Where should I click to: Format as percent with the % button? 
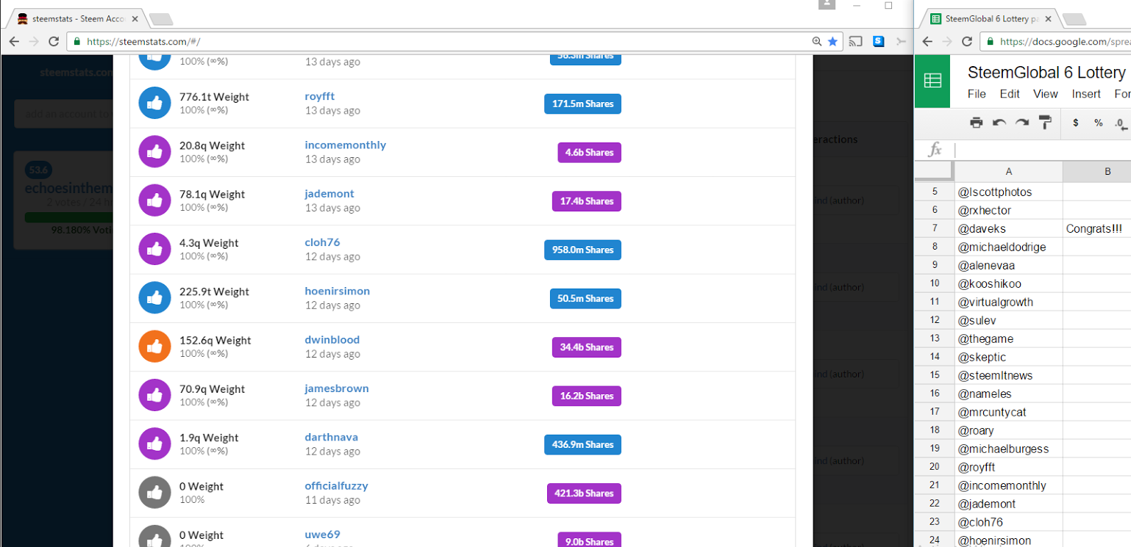[1098, 123]
